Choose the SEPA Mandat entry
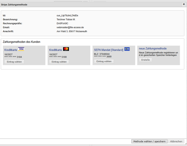 (104, 61)
